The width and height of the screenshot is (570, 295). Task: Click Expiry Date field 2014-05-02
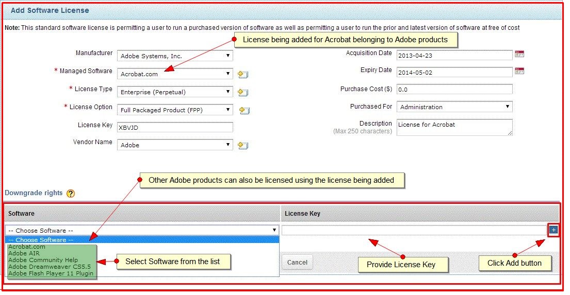point(454,72)
